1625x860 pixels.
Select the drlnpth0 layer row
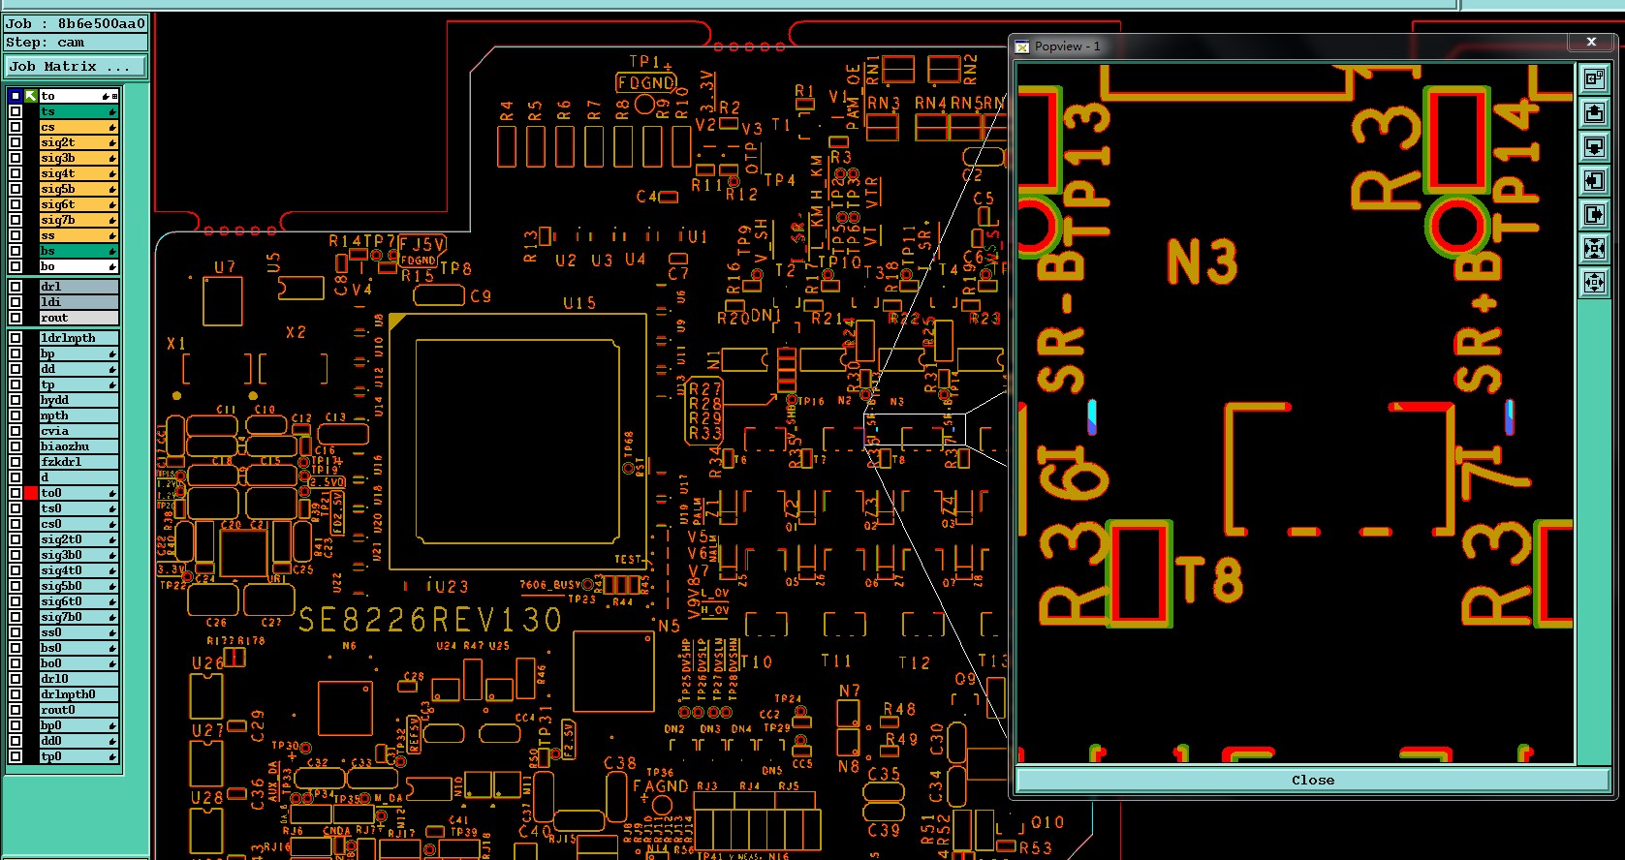78,694
